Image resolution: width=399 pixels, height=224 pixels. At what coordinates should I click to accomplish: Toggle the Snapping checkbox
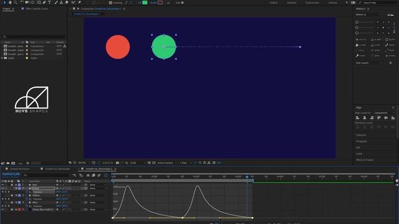tap(110, 2)
